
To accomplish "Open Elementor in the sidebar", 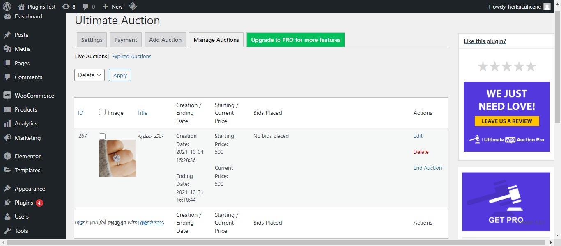I will (28, 156).
